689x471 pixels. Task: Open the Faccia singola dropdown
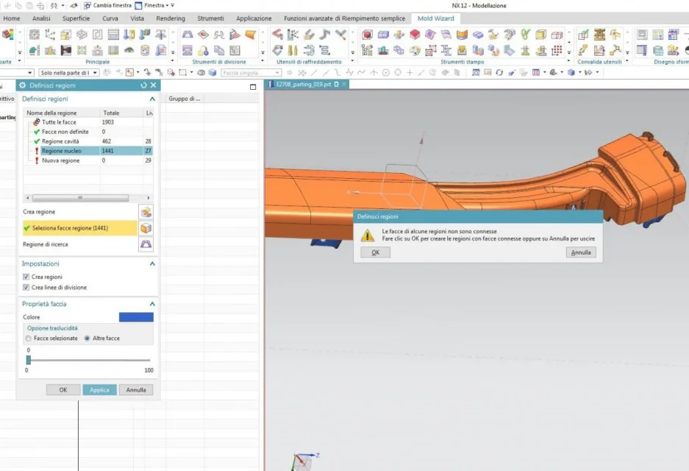[x=251, y=73]
